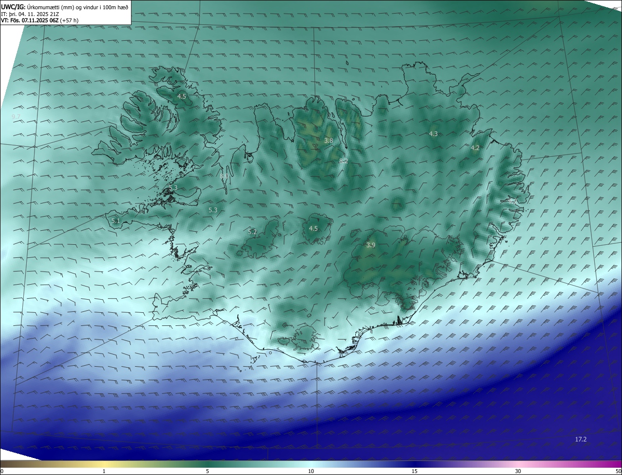622x475 pixels.
Task: Click the 4.5 value label in the Westfjords
Action: (x=181, y=97)
